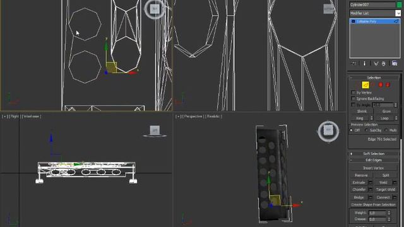Screen dimensions: 404x227
Task: Enable the By Vertex checkbox
Action: (353, 93)
